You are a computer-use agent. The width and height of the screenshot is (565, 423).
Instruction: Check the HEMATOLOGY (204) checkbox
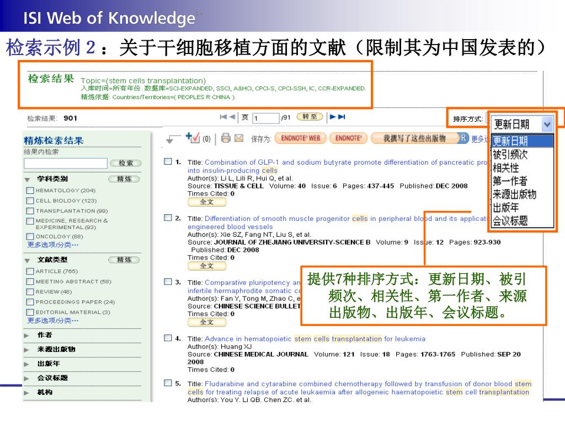[x=30, y=190]
